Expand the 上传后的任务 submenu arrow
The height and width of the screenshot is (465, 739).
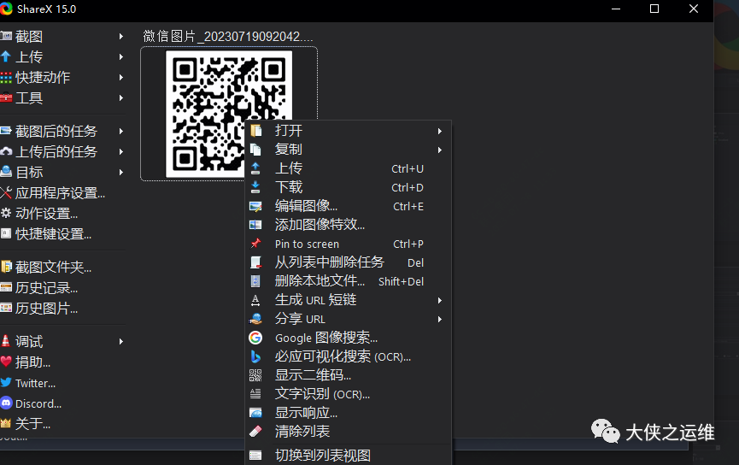point(121,151)
